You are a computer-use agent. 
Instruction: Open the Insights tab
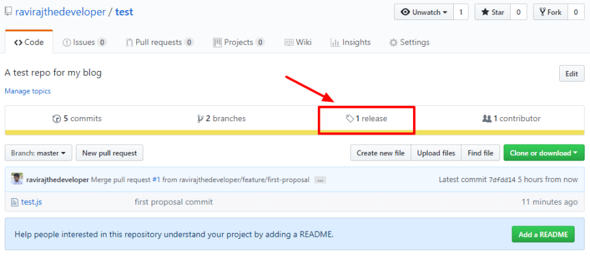[351, 42]
